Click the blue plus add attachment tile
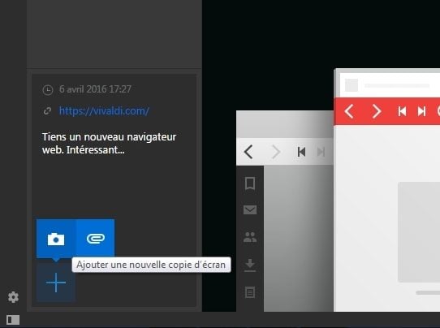The height and width of the screenshot is (328, 440). pos(56,283)
